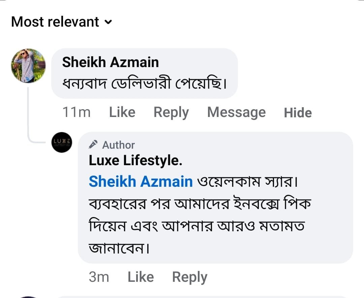Select Sheikh Azmain's Bengali comment text
Screen dimensions: 364x298
(144, 83)
